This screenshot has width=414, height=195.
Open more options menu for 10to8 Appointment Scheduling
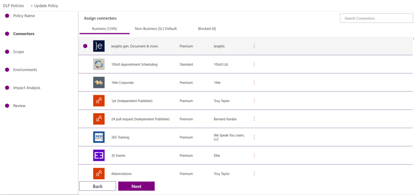[x=254, y=64]
